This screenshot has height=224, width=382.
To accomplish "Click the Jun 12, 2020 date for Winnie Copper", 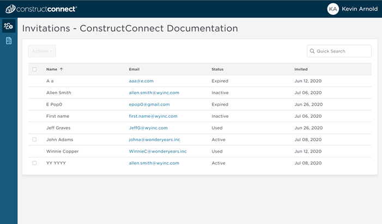I will tap(308, 152).
